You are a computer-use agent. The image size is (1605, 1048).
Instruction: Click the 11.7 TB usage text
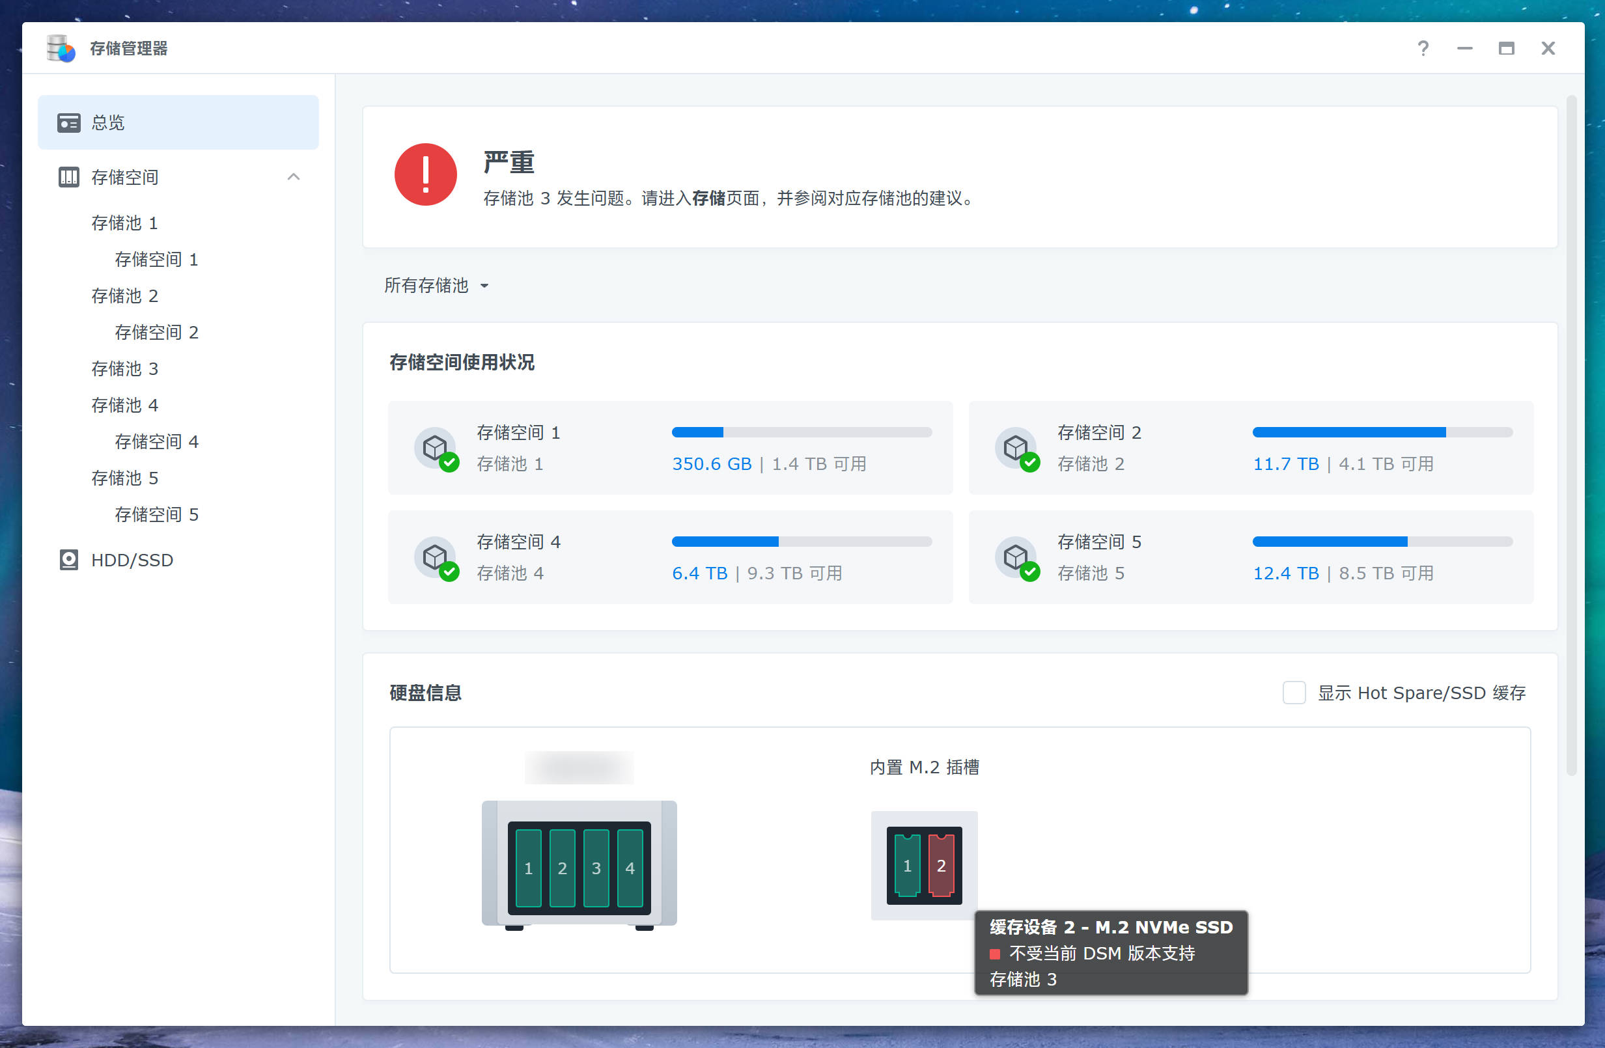point(1285,464)
